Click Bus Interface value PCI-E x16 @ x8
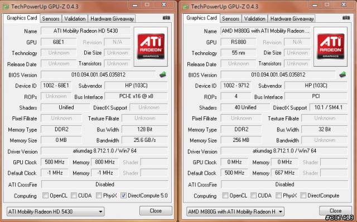Image resolution: width=357 pixels, height=222 pixels. click(x=136, y=96)
